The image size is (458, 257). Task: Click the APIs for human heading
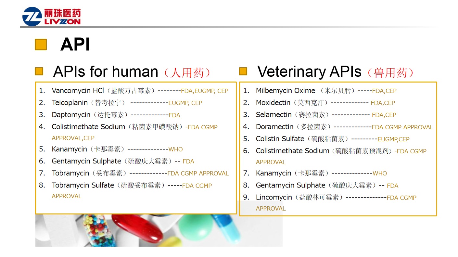(106, 72)
